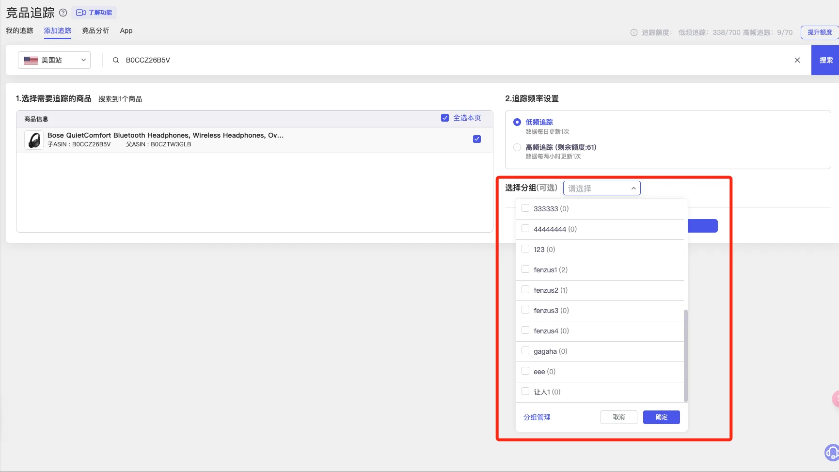Check the fenzus4 (0) group checkbox
Image resolution: width=839 pixels, height=472 pixels.
525,330
